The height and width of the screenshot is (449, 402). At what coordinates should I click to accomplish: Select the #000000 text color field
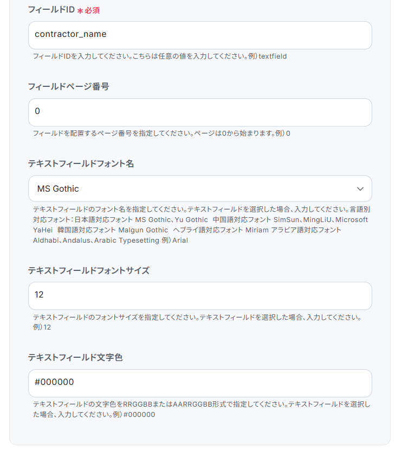tap(199, 383)
